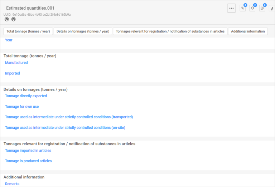
Task: Click the first flag icon under UUID
Action: tap(7, 19)
